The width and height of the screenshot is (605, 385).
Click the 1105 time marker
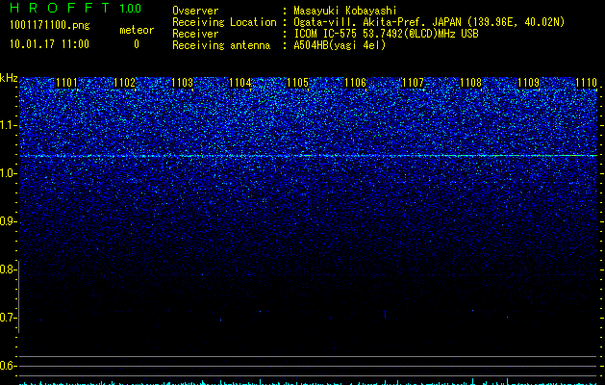[297, 83]
